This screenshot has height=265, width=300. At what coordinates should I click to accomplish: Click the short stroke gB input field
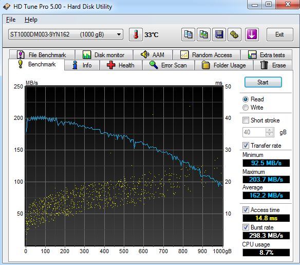[x=254, y=132]
